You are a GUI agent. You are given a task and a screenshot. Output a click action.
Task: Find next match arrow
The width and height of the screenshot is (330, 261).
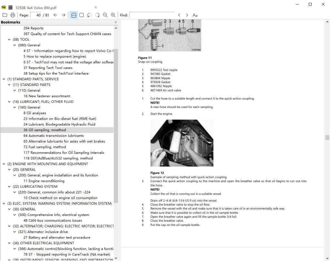[187, 15]
